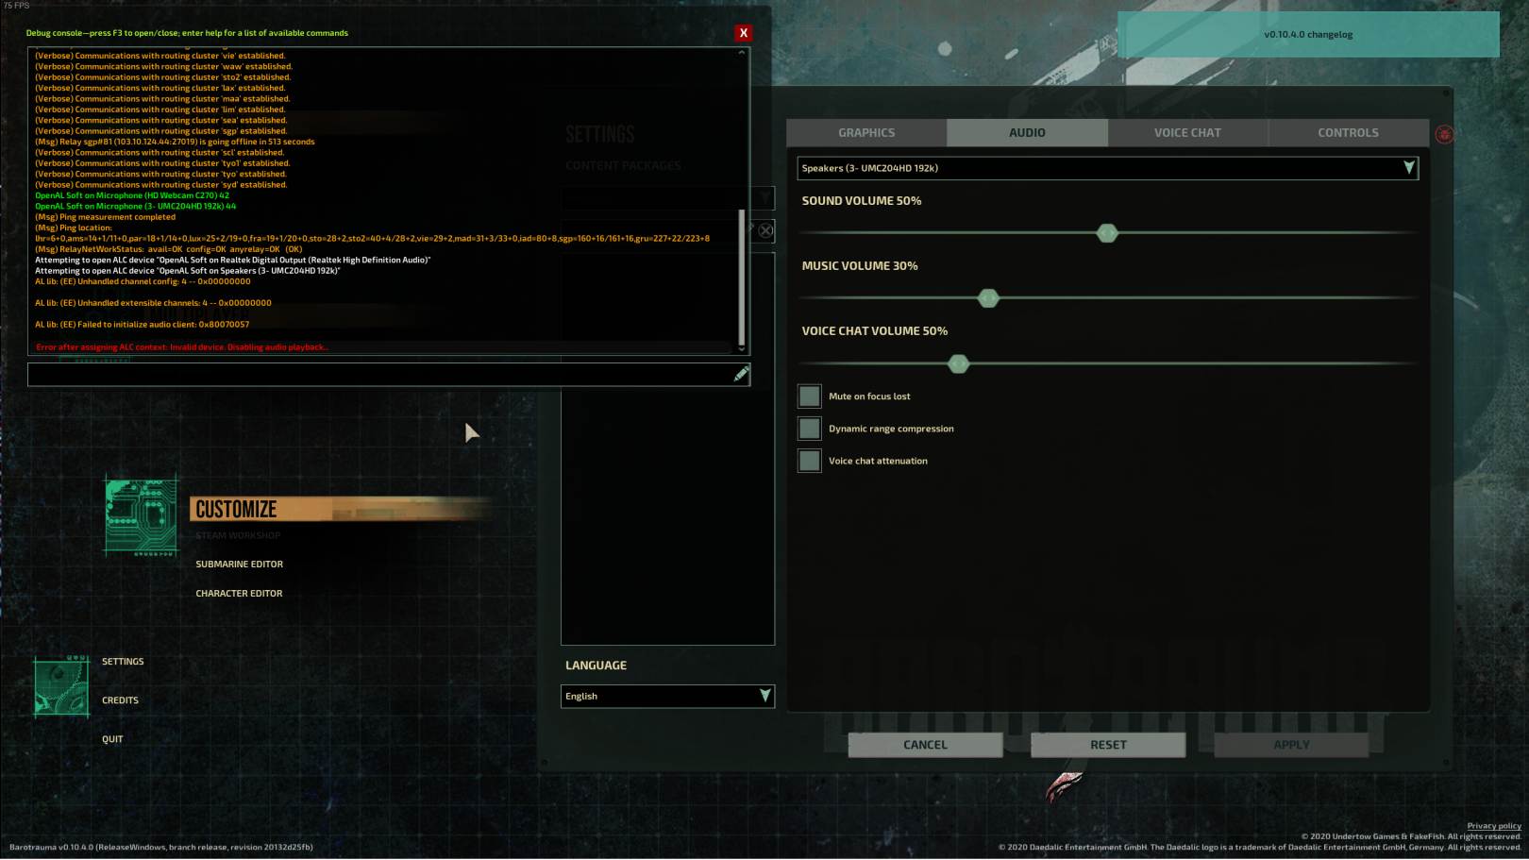This screenshot has width=1529, height=860.
Task: Click the red bug report icon
Action: pyautogui.click(x=1445, y=133)
